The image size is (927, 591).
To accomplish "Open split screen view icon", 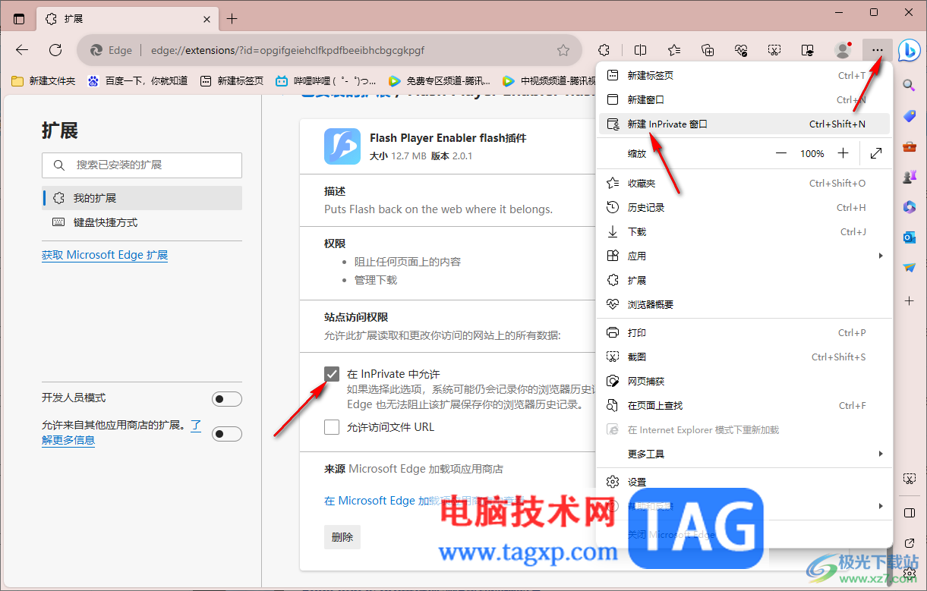I will coord(641,50).
